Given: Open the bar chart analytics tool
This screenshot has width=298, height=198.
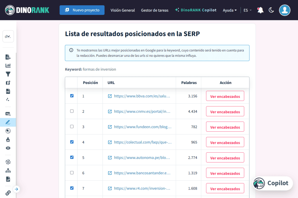Looking at the screenshot, I should 8,65.
